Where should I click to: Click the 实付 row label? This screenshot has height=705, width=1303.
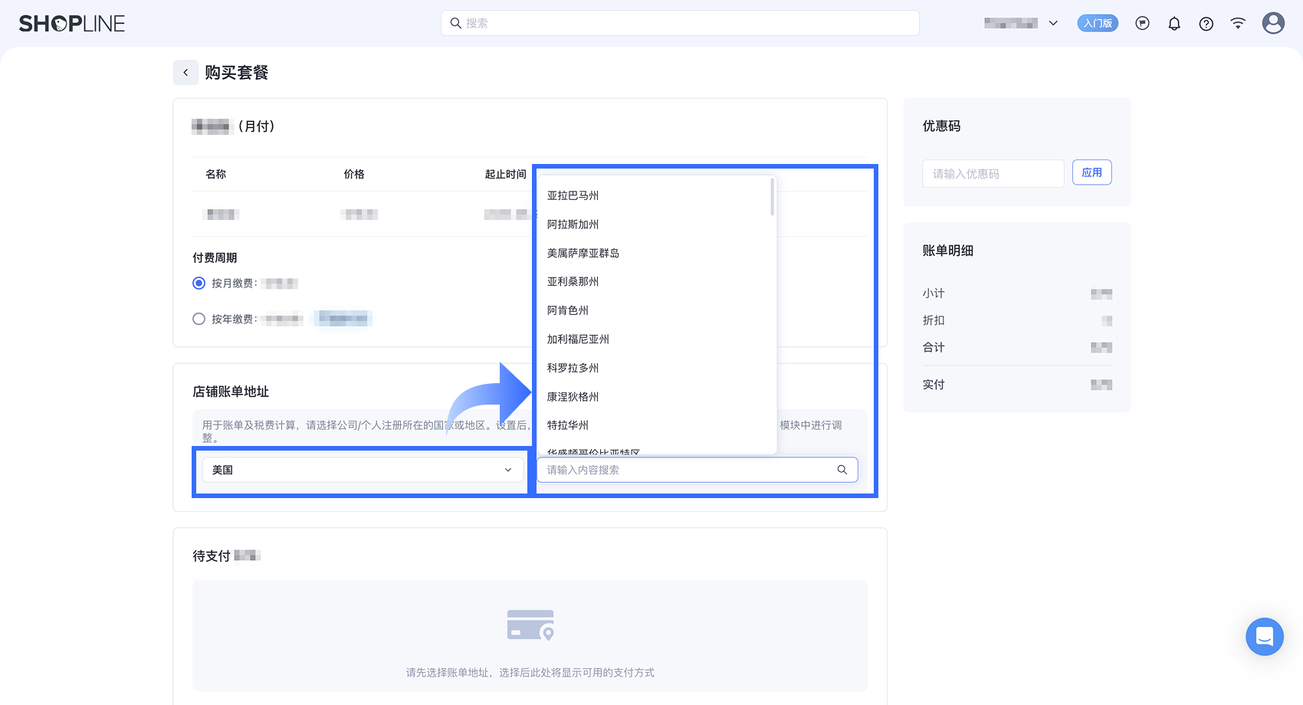pos(934,385)
